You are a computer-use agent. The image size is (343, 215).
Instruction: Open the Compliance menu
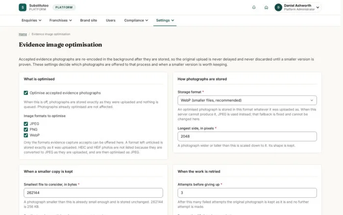point(136,20)
